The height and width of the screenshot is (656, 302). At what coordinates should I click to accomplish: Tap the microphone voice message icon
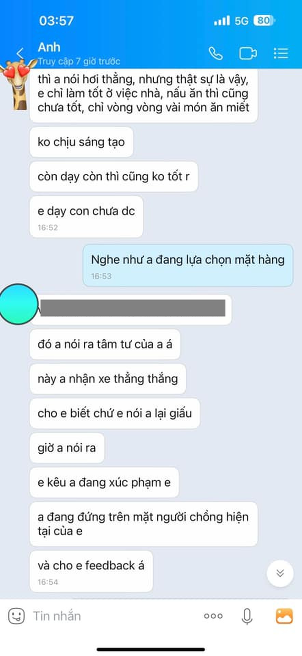tap(247, 616)
